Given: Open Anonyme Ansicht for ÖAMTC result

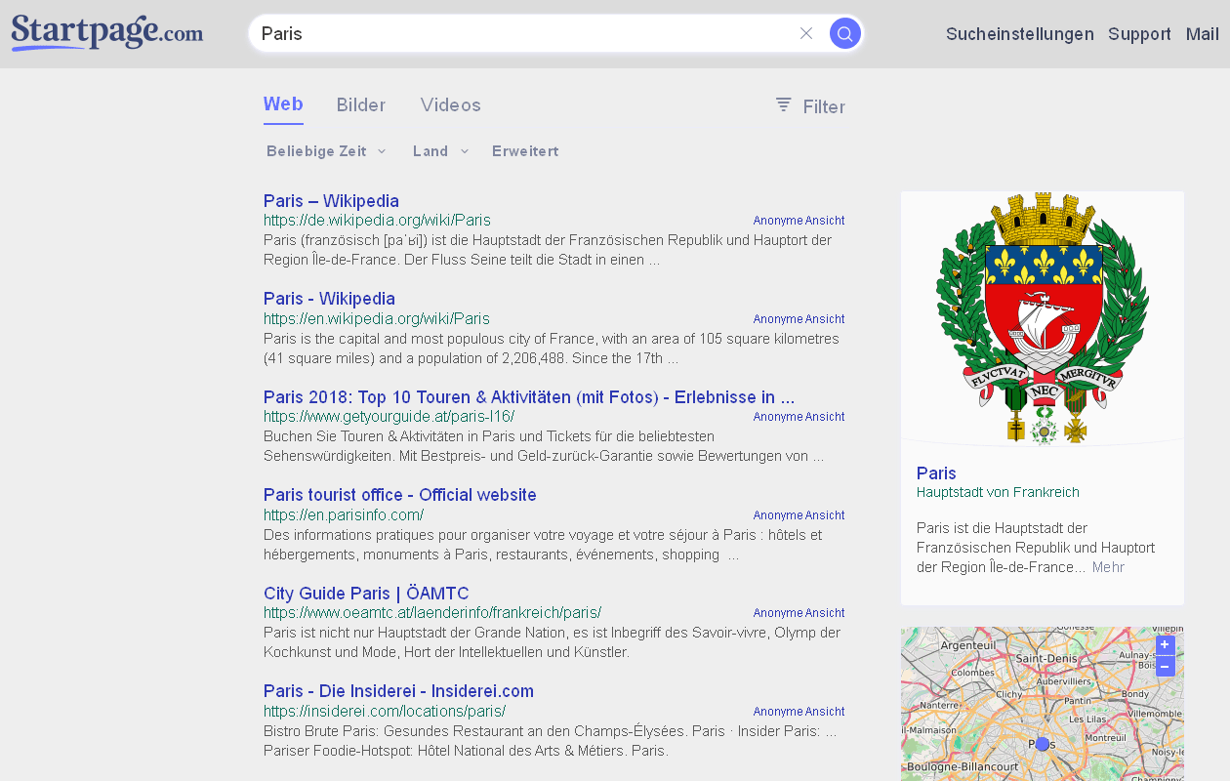Looking at the screenshot, I should coord(799,613).
